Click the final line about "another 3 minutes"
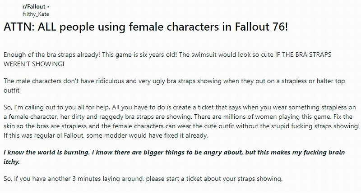 (143, 179)
